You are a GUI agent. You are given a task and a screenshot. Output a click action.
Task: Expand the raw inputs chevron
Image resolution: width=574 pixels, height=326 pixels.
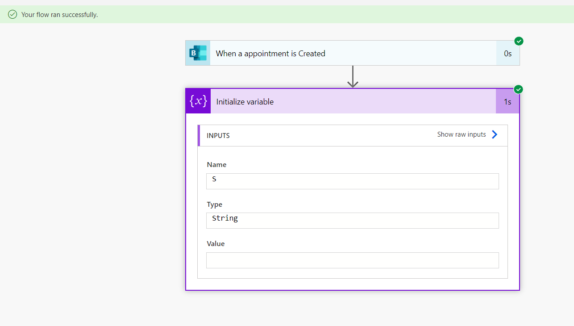[x=494, y=134]
